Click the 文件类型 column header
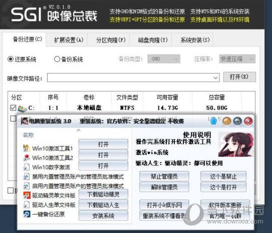This screenshot has height=233, width=272. click(127, 97)
